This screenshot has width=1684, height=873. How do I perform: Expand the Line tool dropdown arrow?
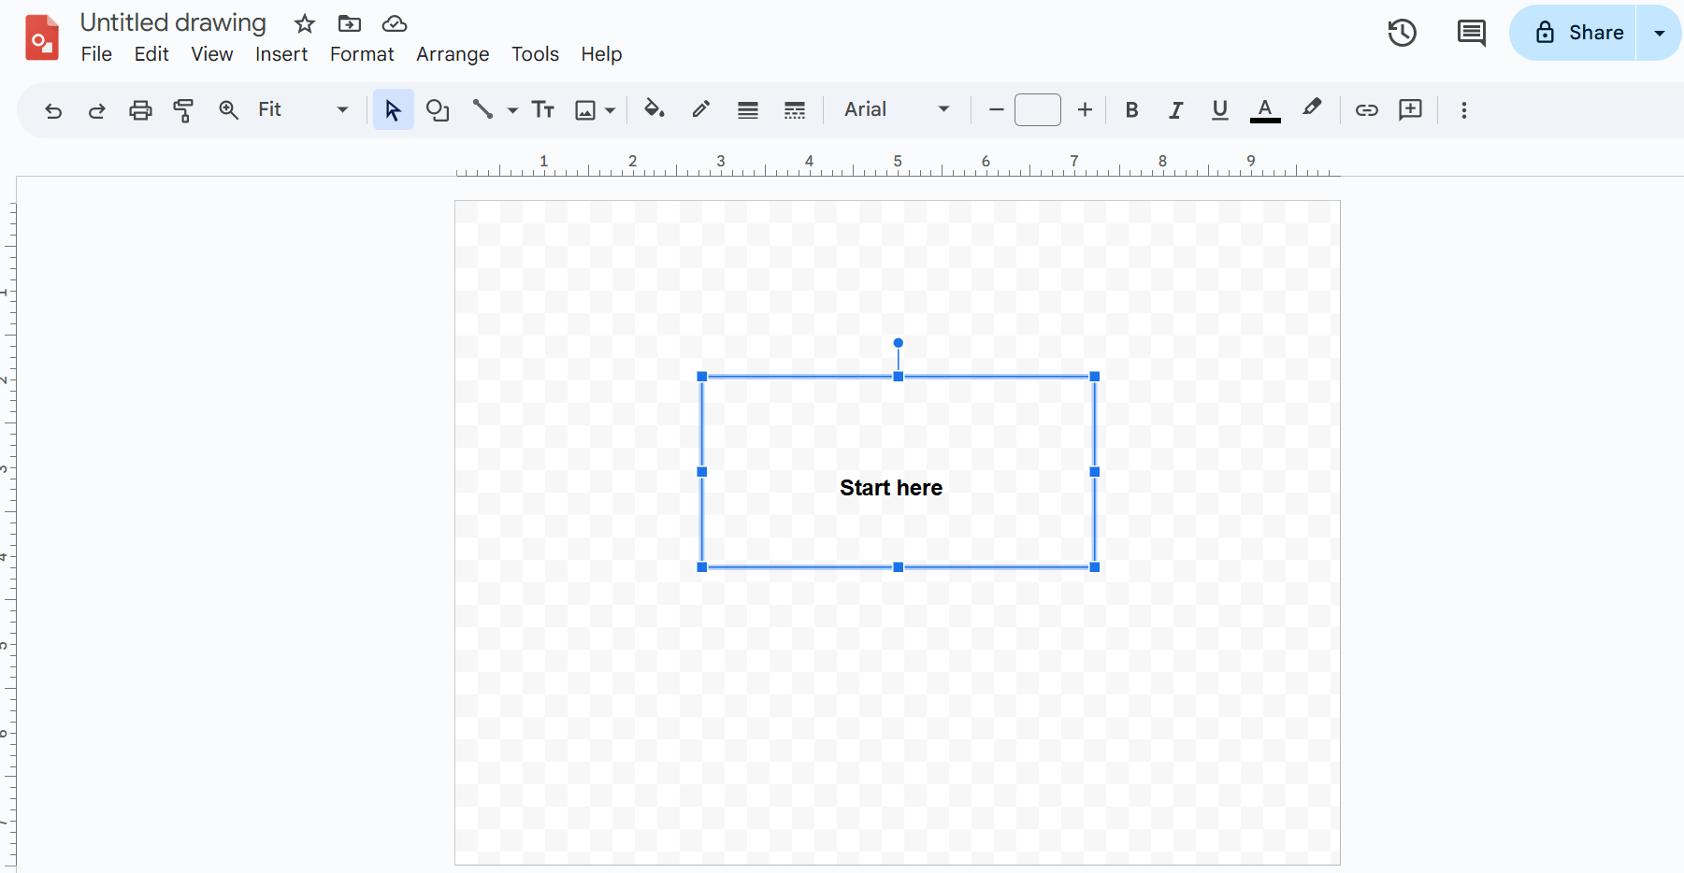click(512, 110)
